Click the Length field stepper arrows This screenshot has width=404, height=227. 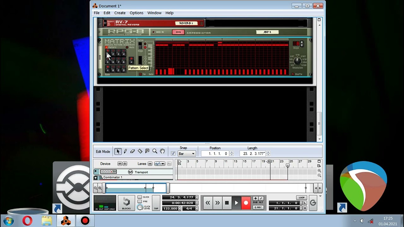pyautogui.click(x=268, y=154)
